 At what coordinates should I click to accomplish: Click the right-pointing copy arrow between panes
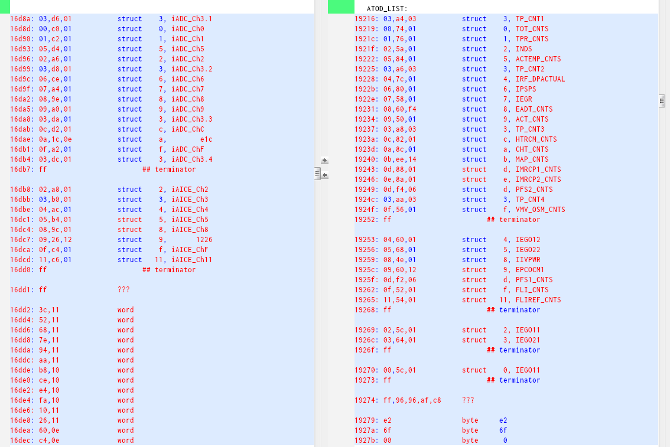[x=324, y=161]
